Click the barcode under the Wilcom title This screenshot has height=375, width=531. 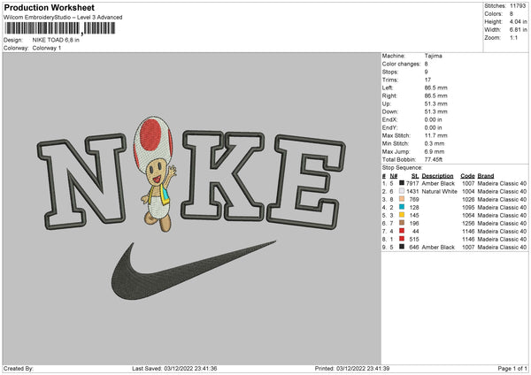60,28
